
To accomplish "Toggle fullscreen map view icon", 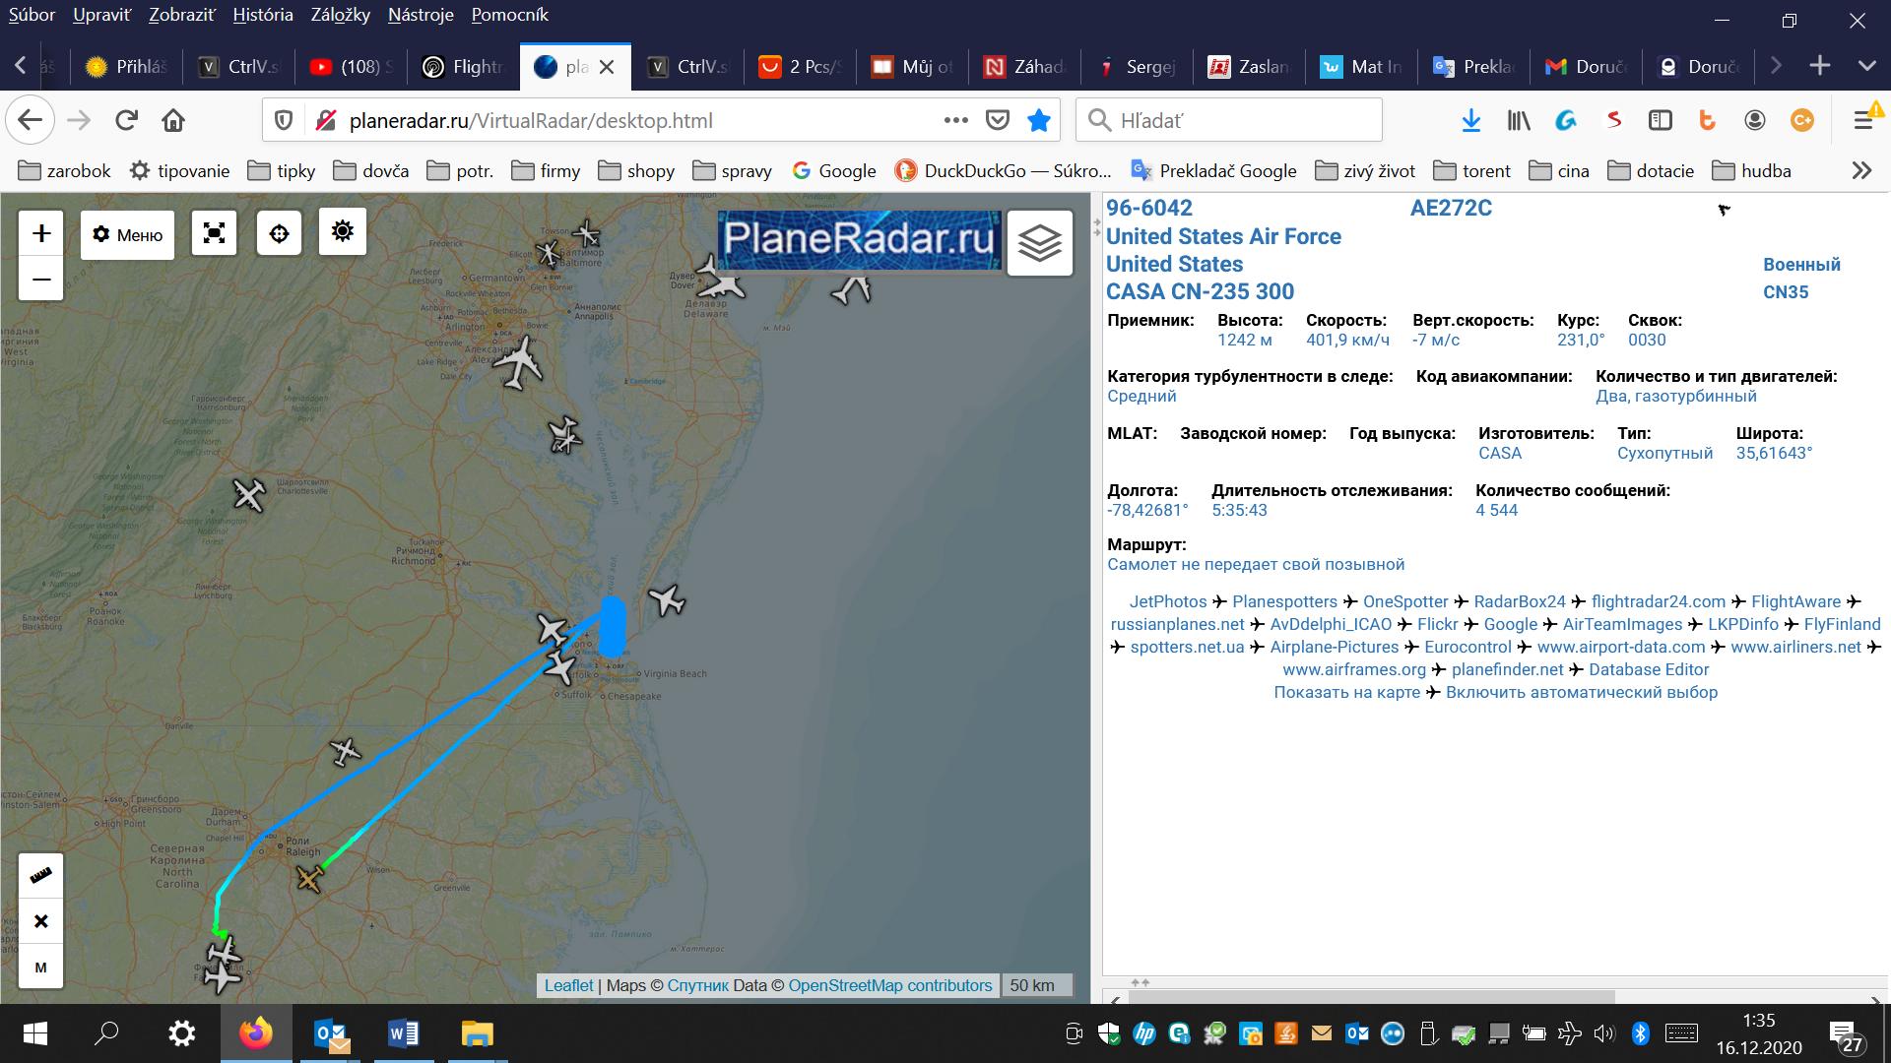I will [214, 233].
